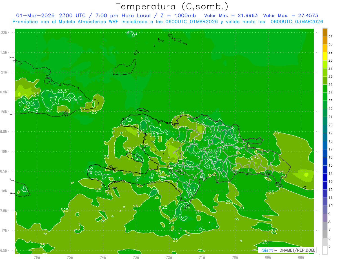
Task: Click the title 'Temperatura (C,somb.)'
Action: [x=172, y=6]
